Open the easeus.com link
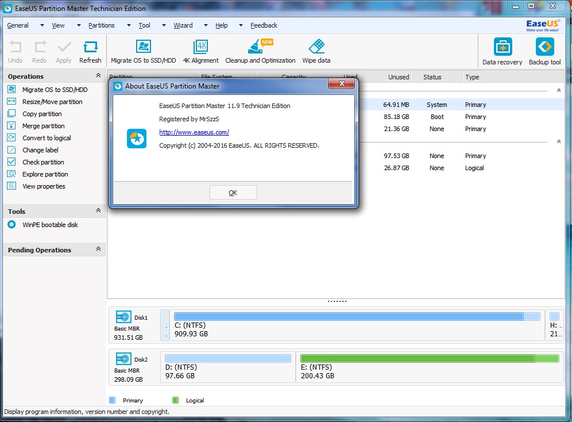This screenshot has width=572, height=422. coord(194,132)
